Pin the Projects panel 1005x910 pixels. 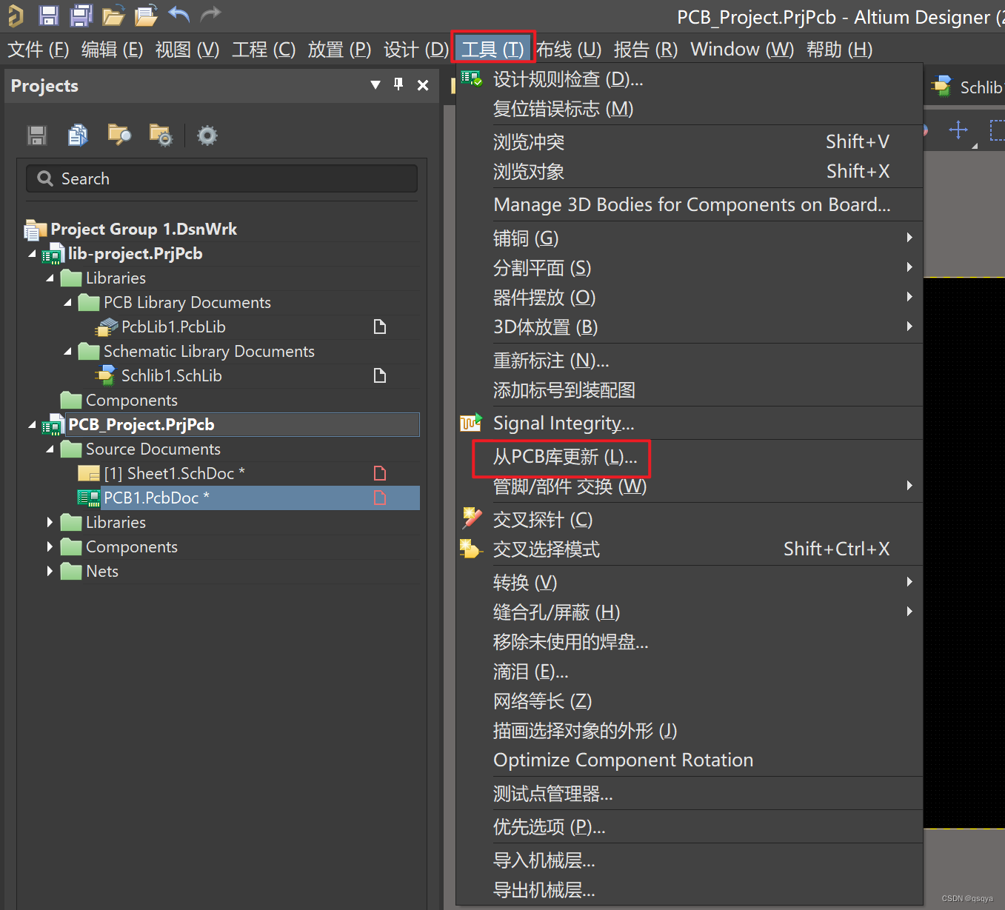[398, 84]
